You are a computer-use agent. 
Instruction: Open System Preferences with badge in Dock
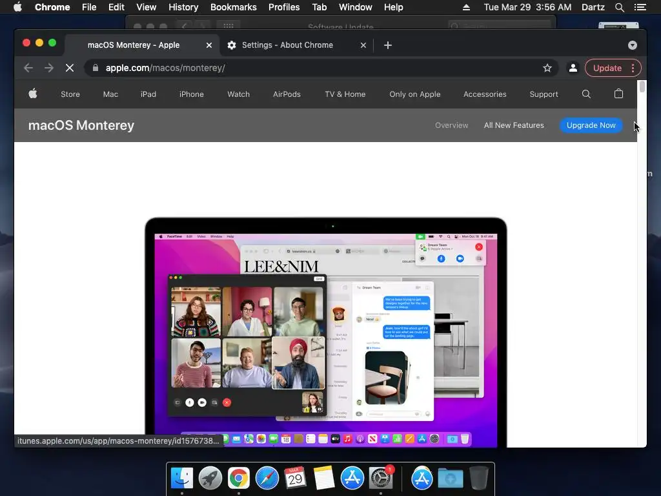(381, 478)
